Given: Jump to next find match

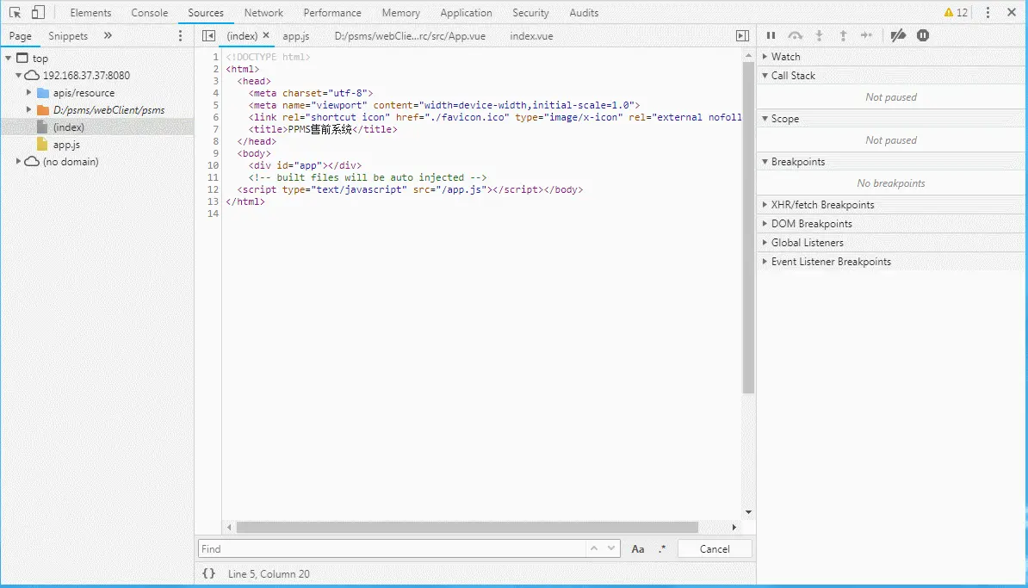Looking at the screenshot, I should click(611, 548).
